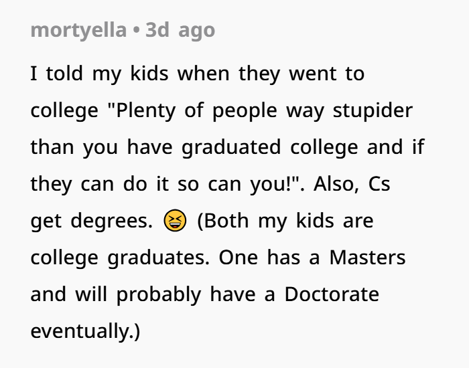Click the word 'Masters' in the comment
The image size is (469, 368).
click(x=367, y=258)
